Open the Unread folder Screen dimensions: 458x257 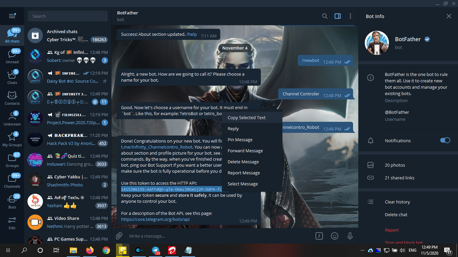pos(12,57)
